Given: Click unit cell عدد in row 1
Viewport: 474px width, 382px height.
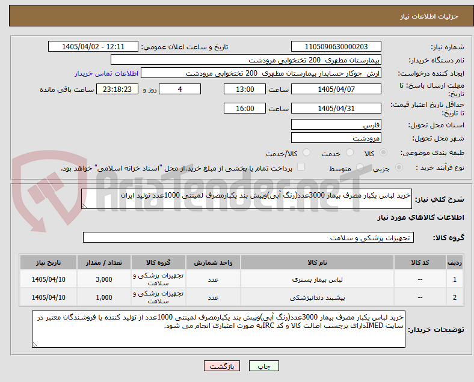Looking at the screenshot, I should click(x=213, y=279).
